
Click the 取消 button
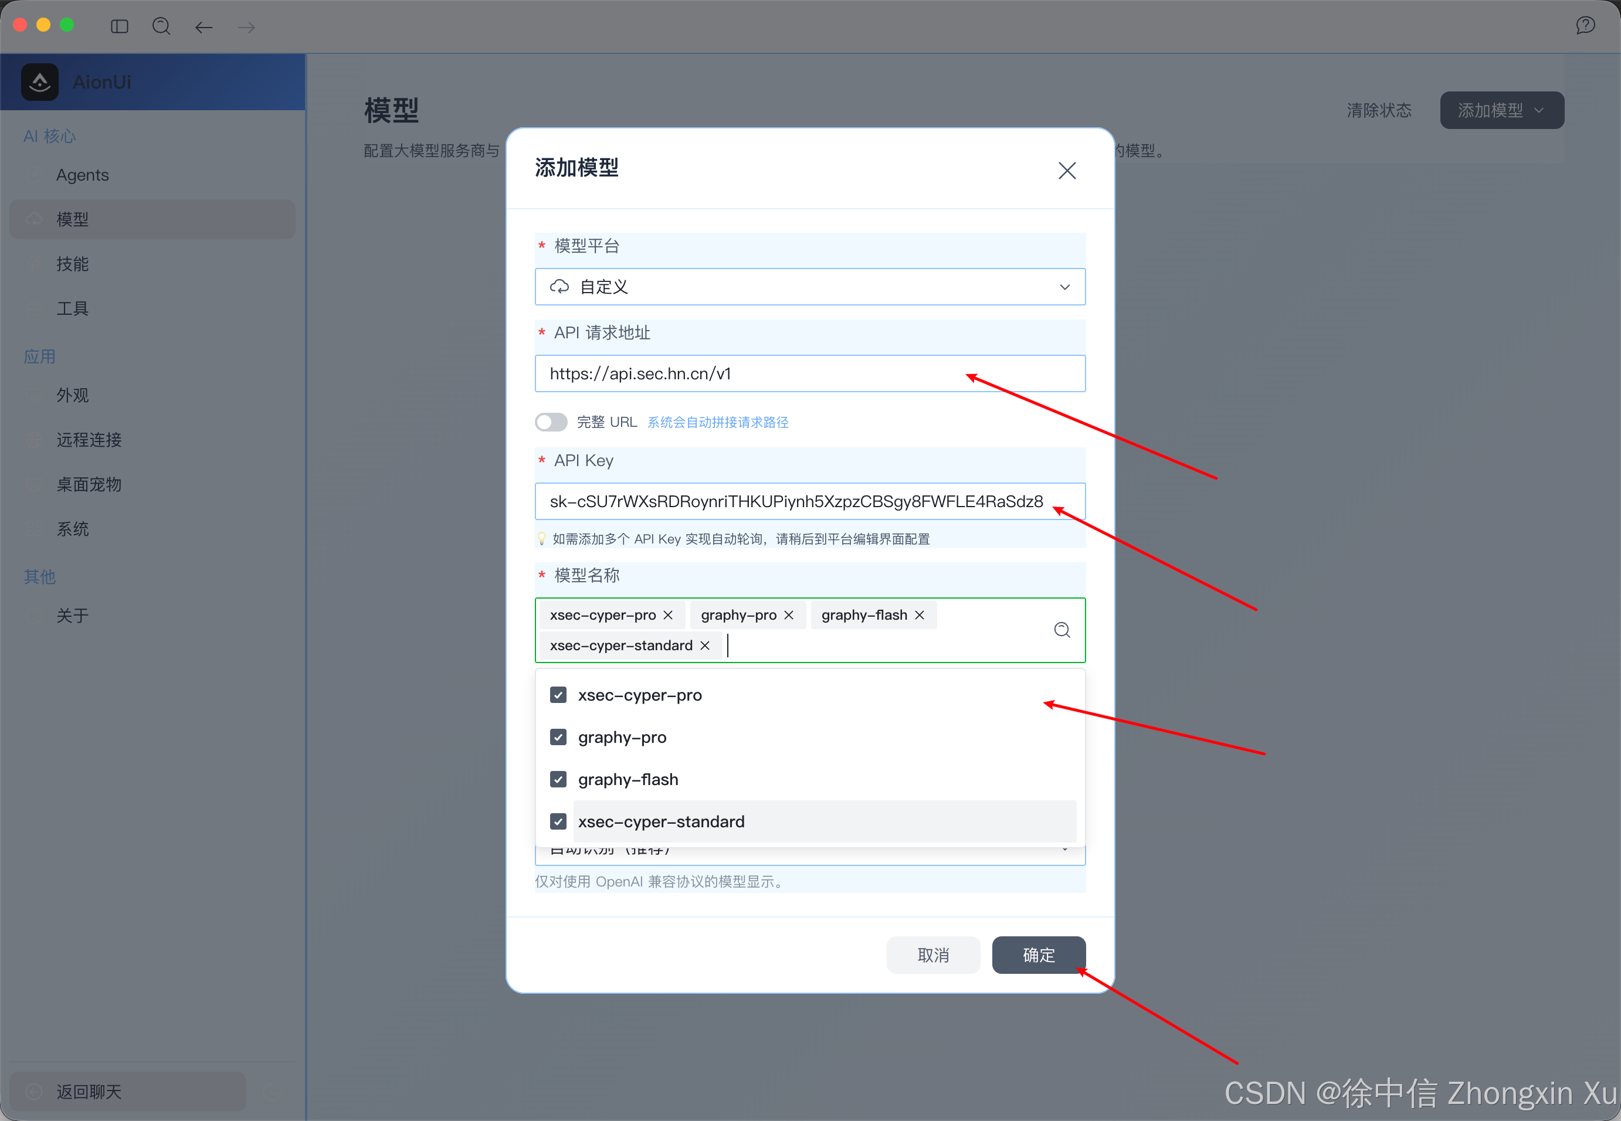933,955
